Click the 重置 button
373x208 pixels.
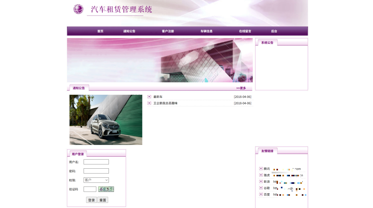coord(103,200)
